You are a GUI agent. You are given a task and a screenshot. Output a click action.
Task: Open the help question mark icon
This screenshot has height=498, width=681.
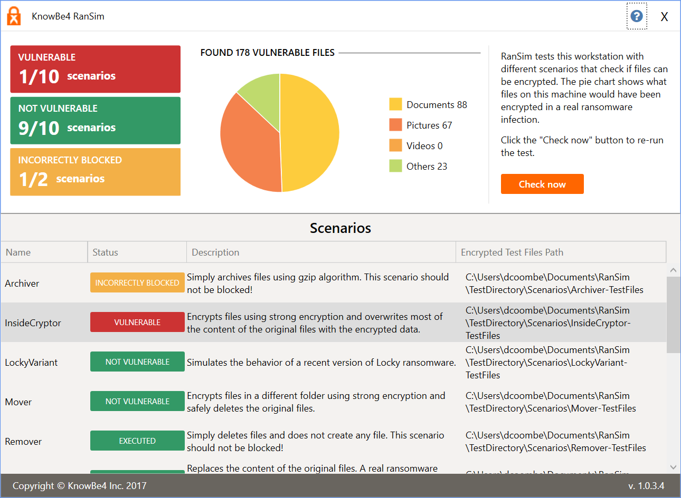[637, 16]
